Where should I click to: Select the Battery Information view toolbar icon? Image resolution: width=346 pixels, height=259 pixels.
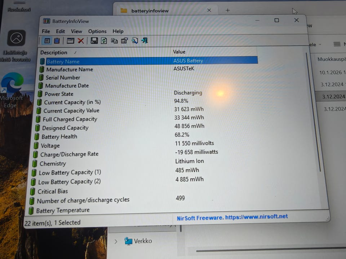[47, 41]
